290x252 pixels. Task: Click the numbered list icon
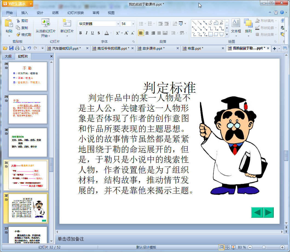(150, 24)
